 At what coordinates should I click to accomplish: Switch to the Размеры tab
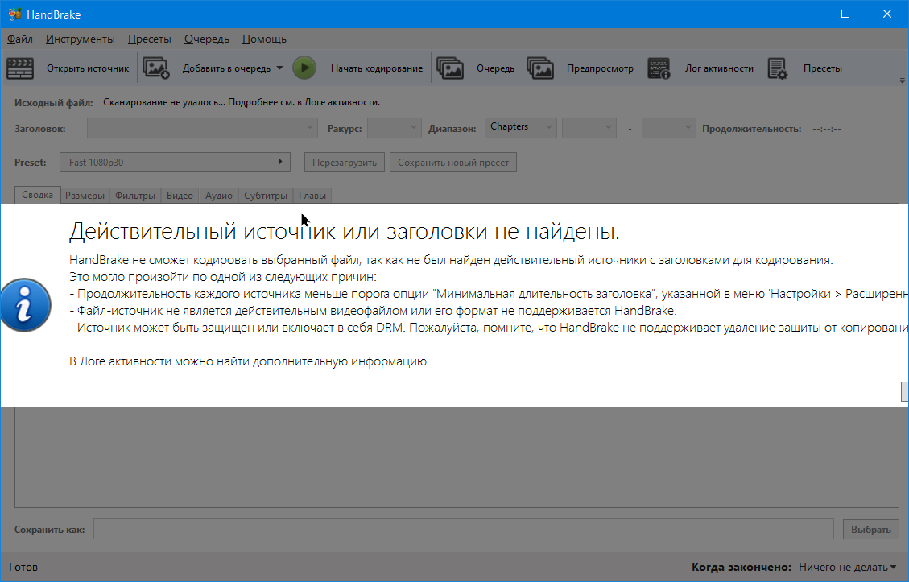[85, 196]
